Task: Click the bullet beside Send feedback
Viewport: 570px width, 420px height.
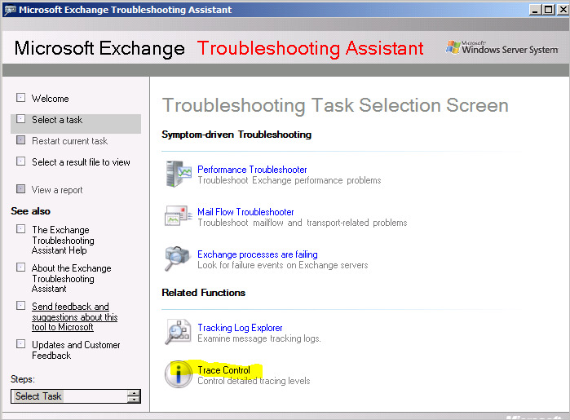Action: click(x=20, y=306)
